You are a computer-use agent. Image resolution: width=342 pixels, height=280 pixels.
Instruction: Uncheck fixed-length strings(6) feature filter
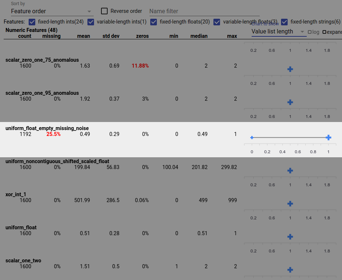284,22
